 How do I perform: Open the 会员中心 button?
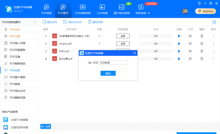click(206, 11)
